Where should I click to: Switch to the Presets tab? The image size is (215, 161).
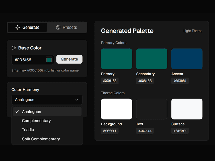pos(67,28)
